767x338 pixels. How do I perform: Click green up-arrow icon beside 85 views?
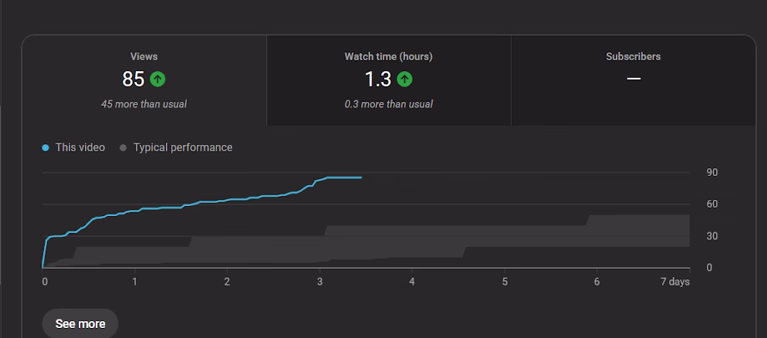(x=157, y=79)
